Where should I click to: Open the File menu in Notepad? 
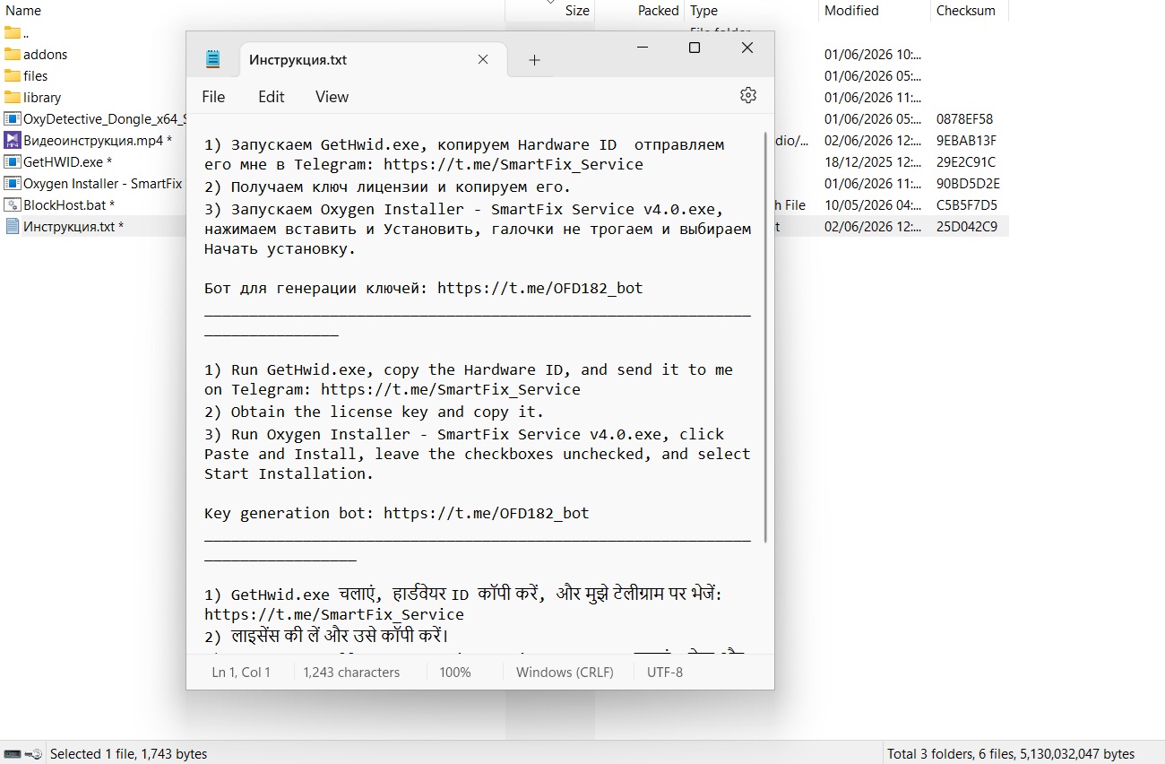tap(213, 97)
